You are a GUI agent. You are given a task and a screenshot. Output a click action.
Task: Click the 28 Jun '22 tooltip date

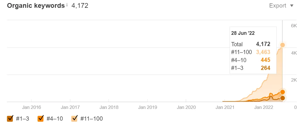click(243, 33)
